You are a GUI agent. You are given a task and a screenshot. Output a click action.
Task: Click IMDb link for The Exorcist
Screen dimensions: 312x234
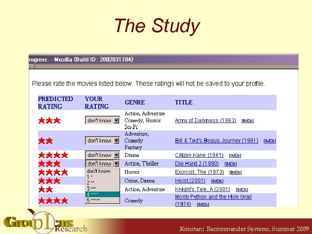235,172
